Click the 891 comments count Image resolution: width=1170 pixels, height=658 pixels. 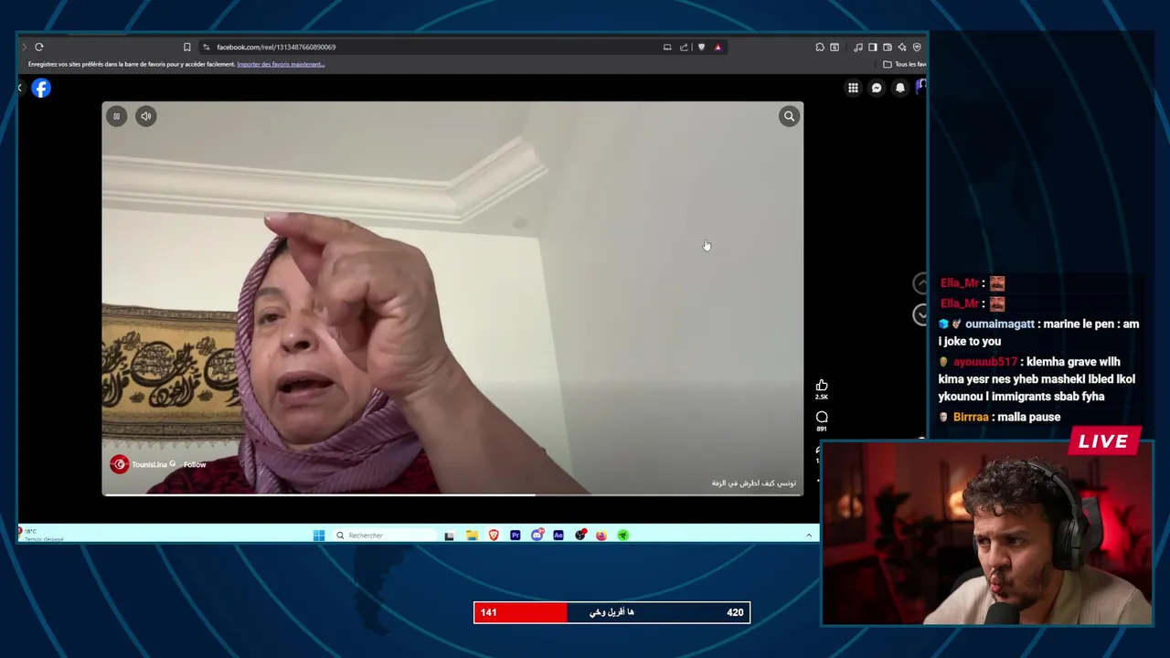click(x=822, y=429)
